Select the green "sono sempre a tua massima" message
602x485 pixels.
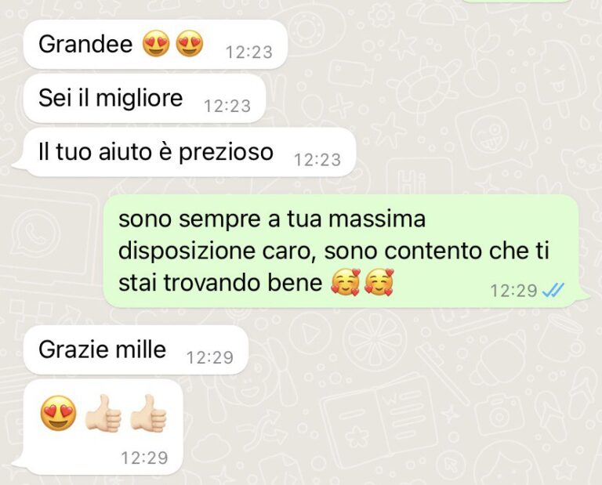[346, 251]
